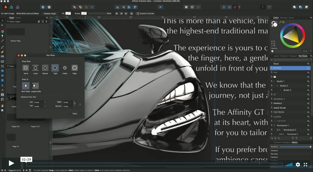Screen dimensions: 313x172
Task: Apply the Initial Words text style
Action: tap(280, 108)
